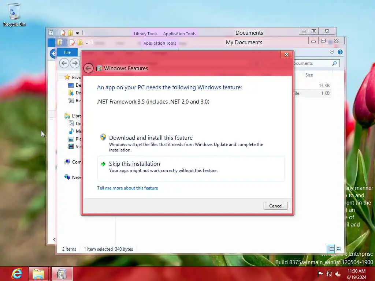375x281 pixels.
Task: Open File Explorer from taskbar
Action: pos(38,274)
